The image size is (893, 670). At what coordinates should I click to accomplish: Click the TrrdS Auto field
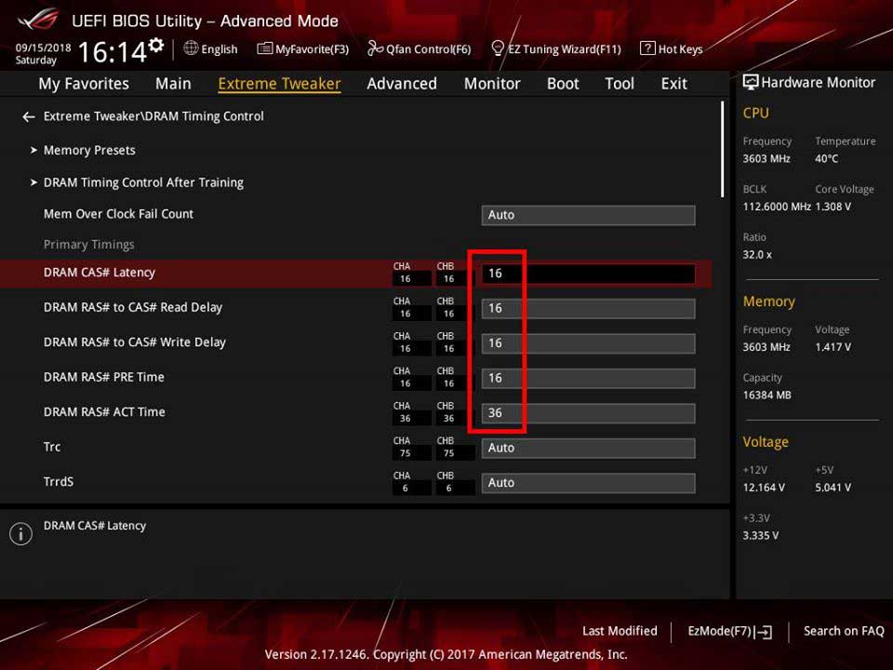(x=588, y=483)
